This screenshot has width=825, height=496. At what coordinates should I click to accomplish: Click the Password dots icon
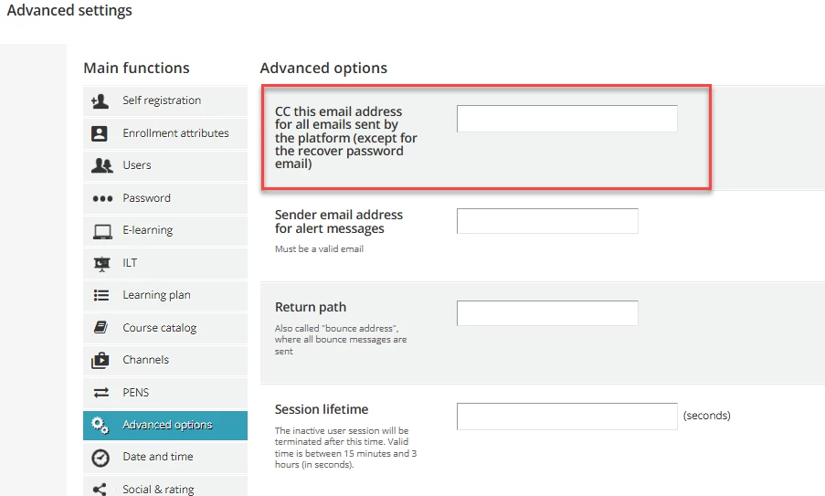pos(101,198)
